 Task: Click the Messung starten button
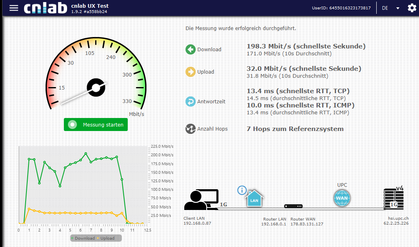coord(96,125)
